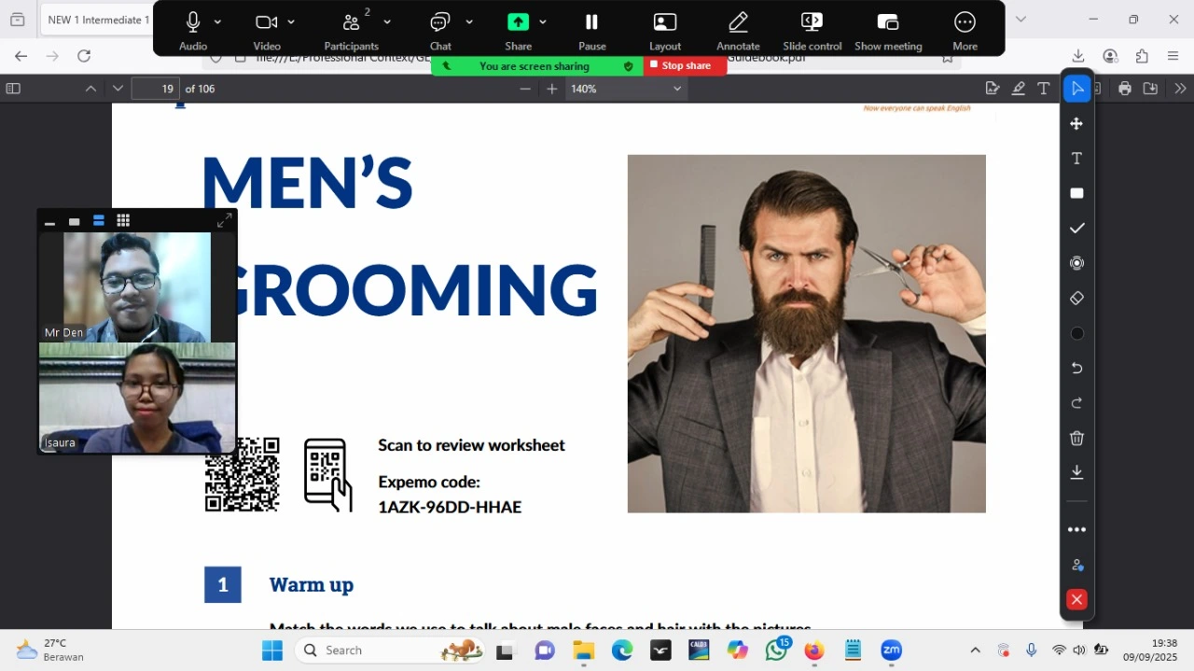The height and width of the screenshot is (671, 1194).
Task: Toggle camera with Video button
Action: 267,30
